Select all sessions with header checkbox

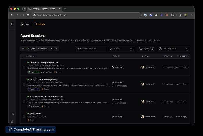24,56
